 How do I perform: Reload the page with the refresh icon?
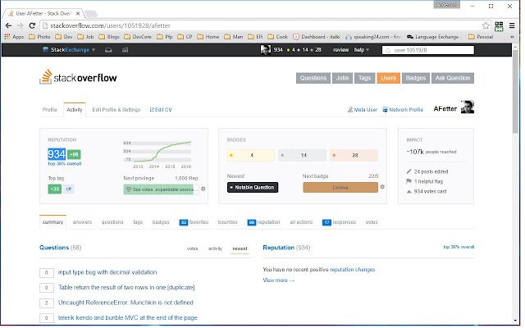point(32,25)
